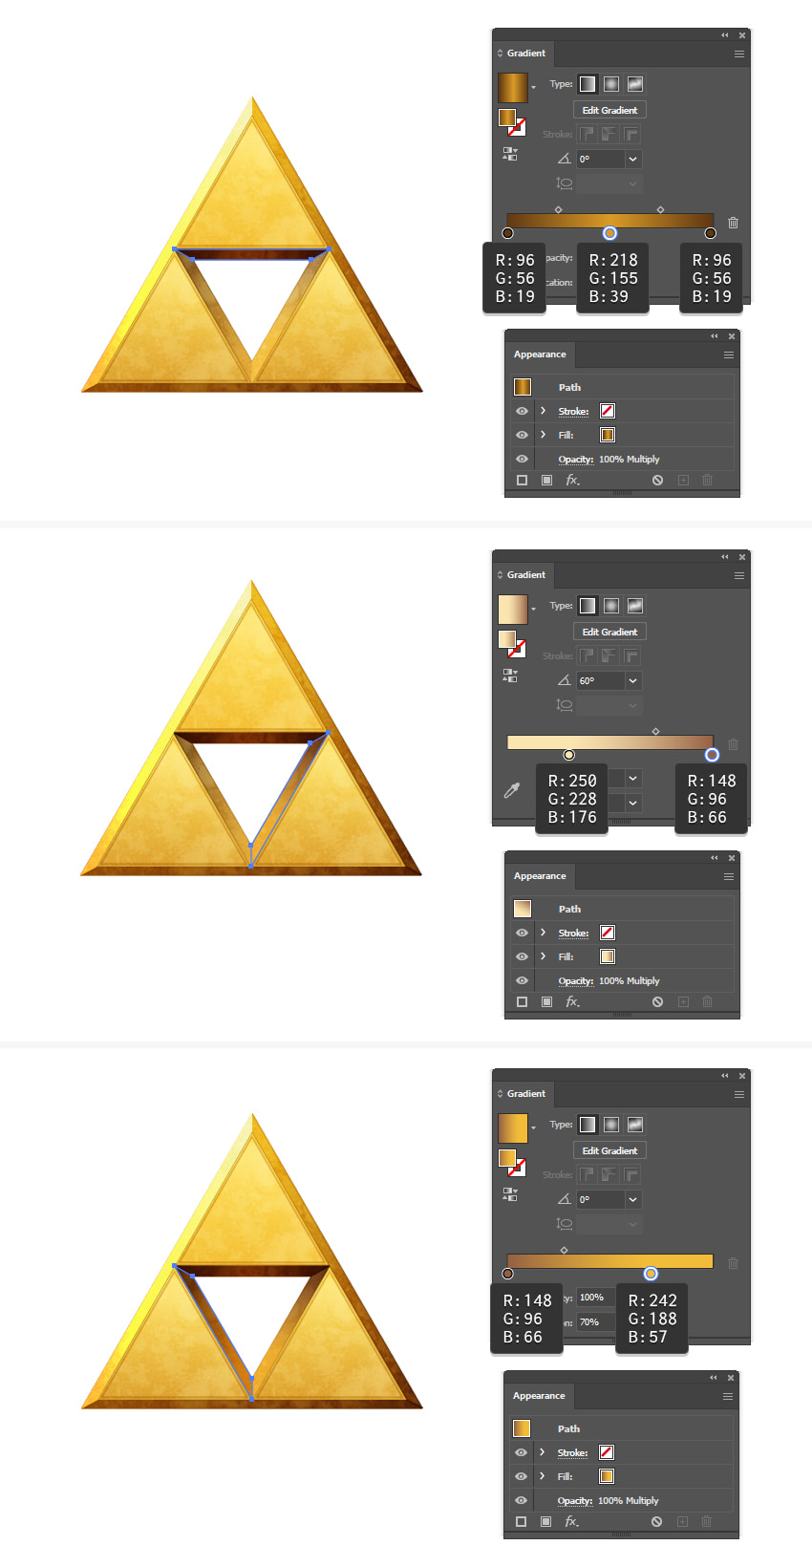Expand Stroke chevron in dark-brown-fill Appearance panel
Screen dimensions: 812x1567
pos(543,411)
